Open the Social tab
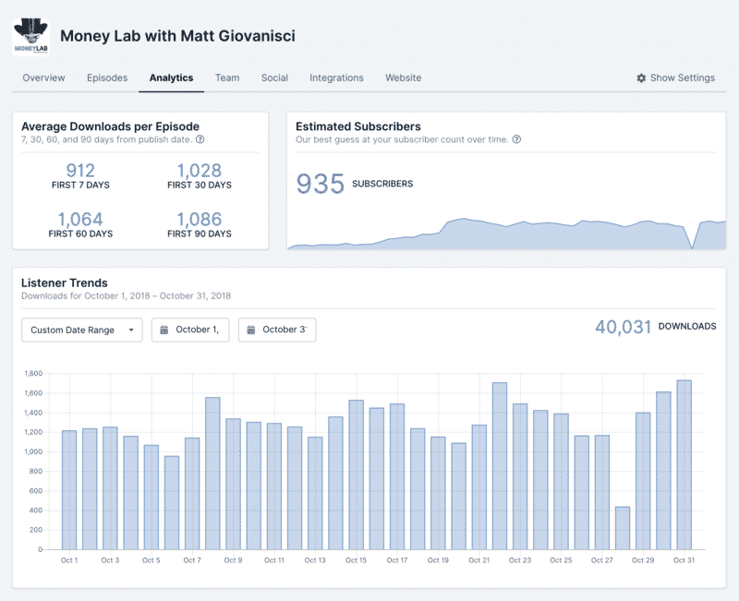Screen dimensions: 739x601 274,78
